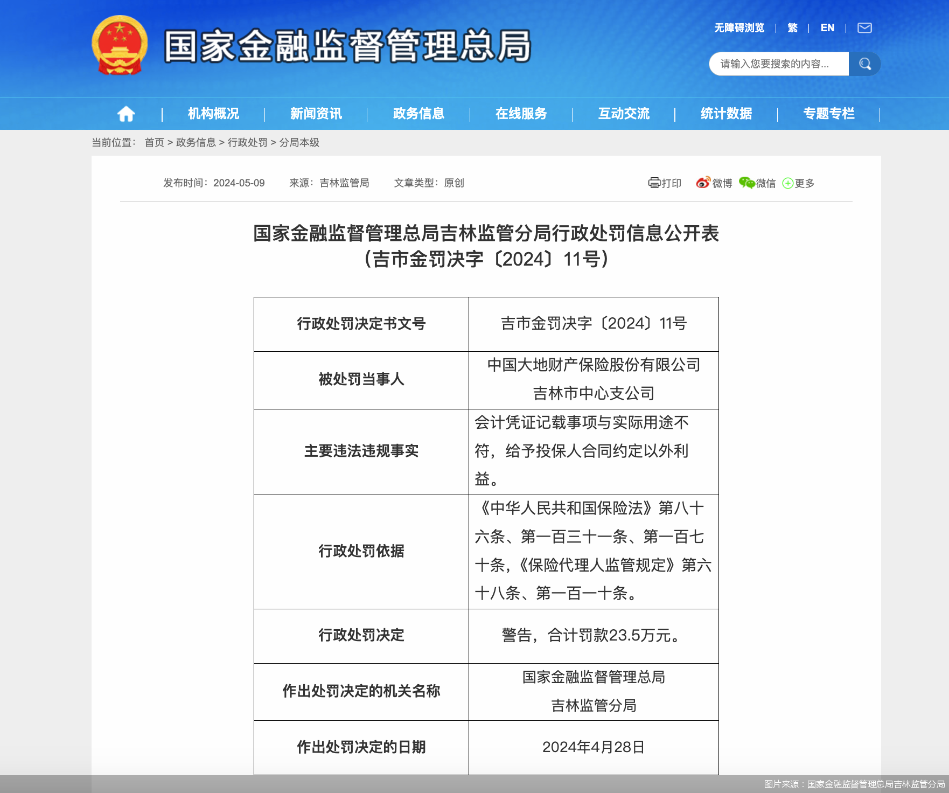Share via the WeChat icon

click(746, 183)
